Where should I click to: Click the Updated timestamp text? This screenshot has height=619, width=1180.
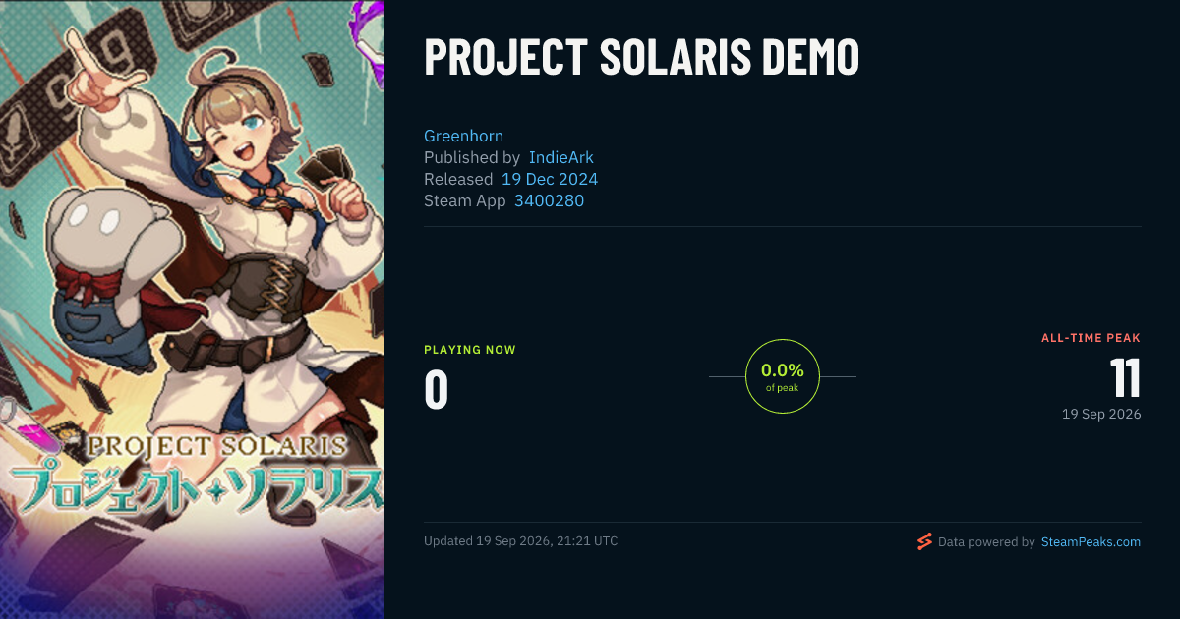coord(520,540)
